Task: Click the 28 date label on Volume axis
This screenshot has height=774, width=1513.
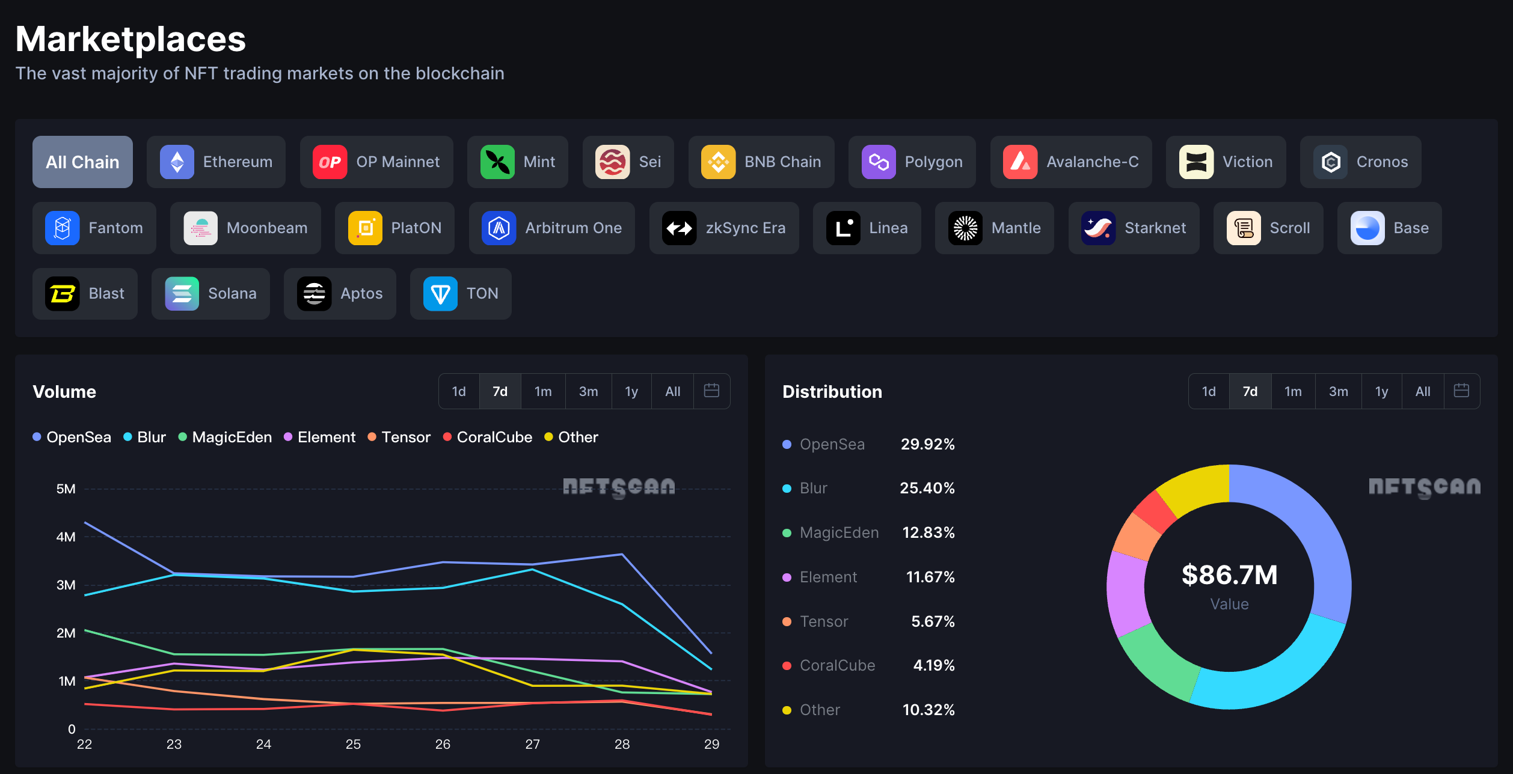Action: pyautogui.click(x=622, y=744)
